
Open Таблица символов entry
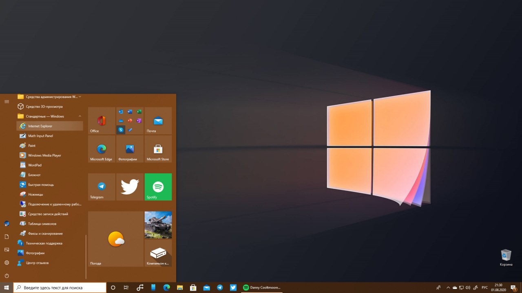tap(50, 224)
